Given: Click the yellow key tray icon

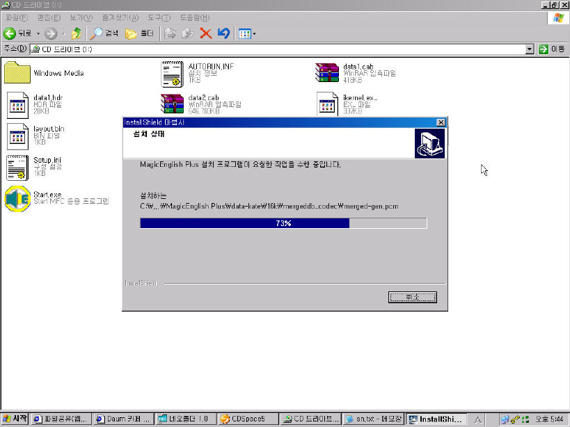Looking at the screenshot, I should pos(515,419).
